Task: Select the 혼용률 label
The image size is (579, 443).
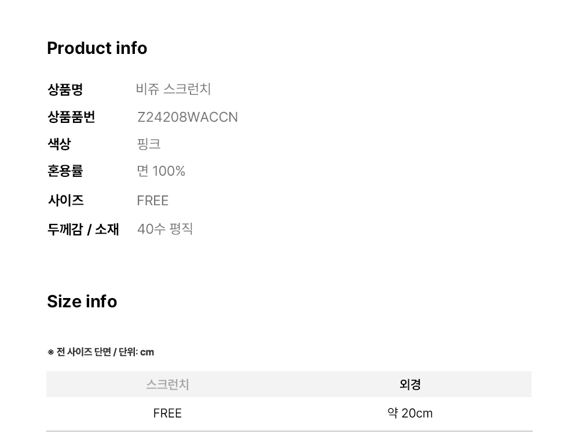Action: pyautogui.click(x=65, y=171)
